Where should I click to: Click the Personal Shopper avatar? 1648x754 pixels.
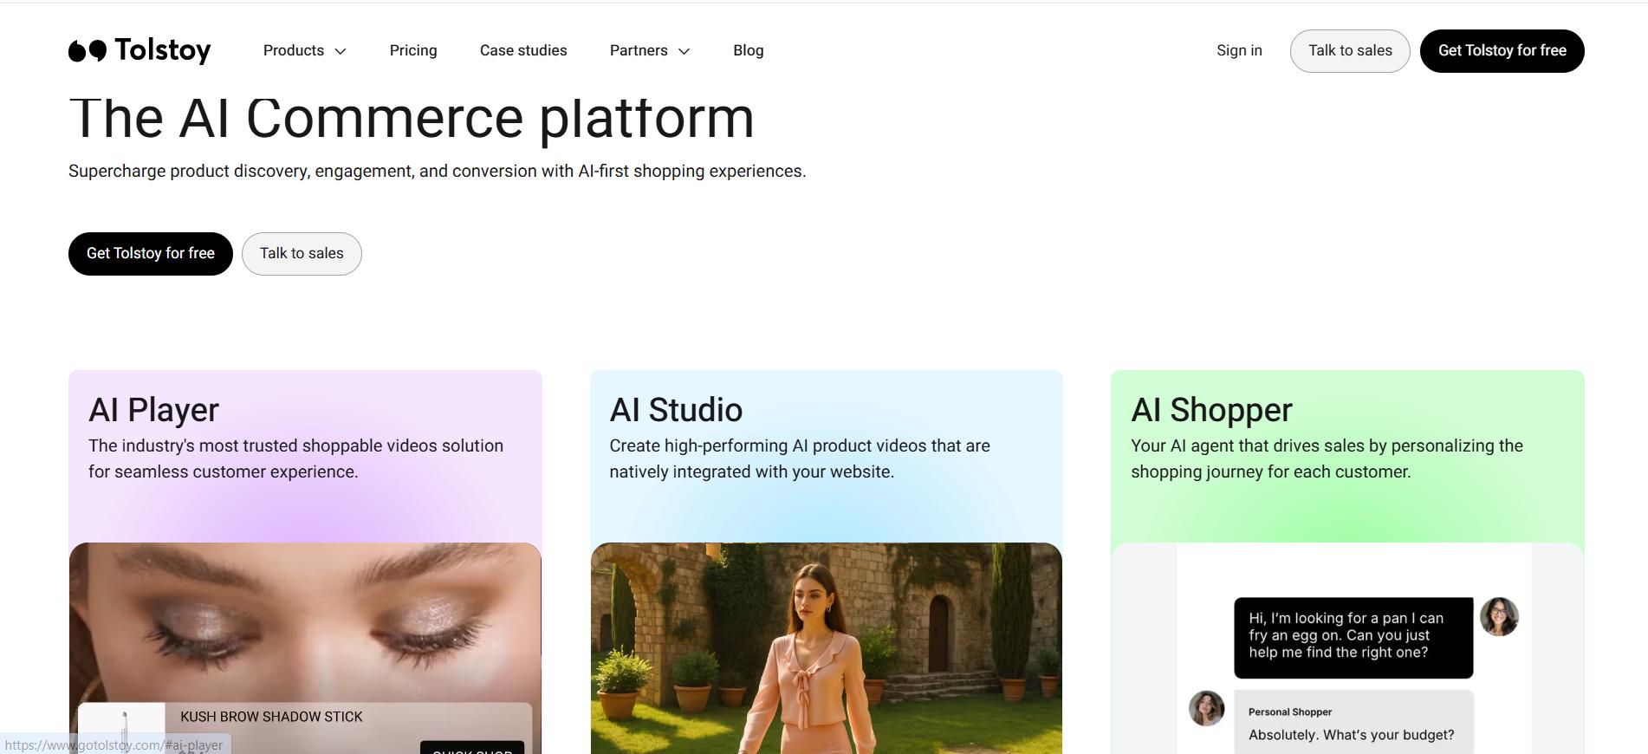pyautogui.click(x=1206, y=708)
